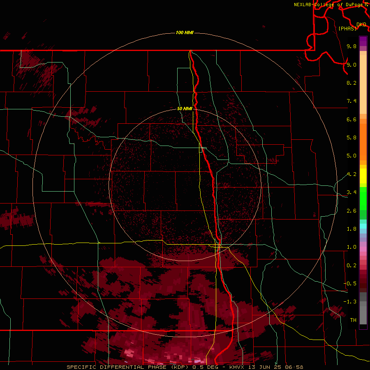370x370 pixels.
Task: Click the 2.6 value on color scale
Action: coord(351,211)
